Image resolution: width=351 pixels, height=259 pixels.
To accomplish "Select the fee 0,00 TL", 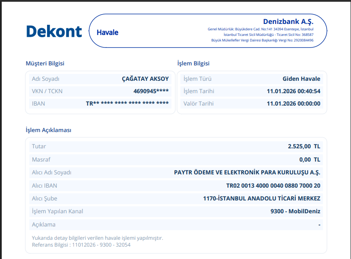I will [310, 159].
